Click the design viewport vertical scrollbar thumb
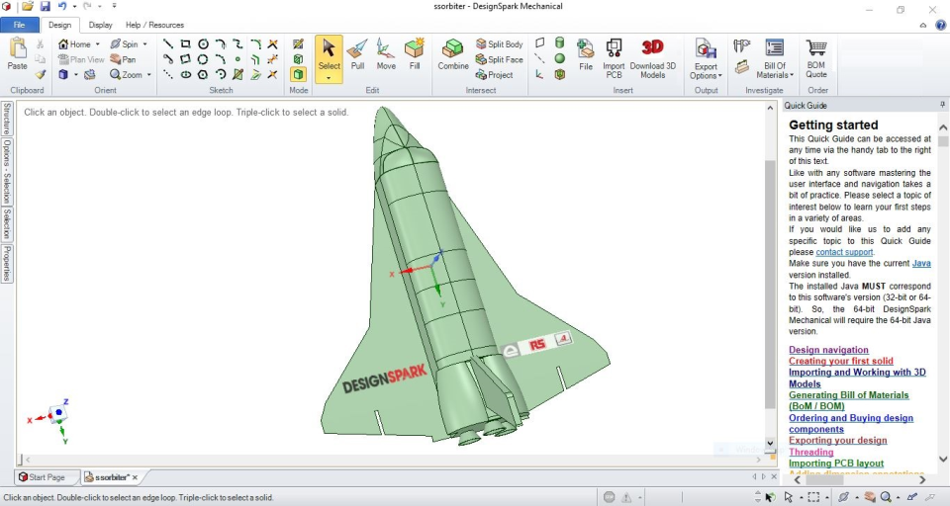Viewport: 950px width, 506px height. tap(770, 285)
